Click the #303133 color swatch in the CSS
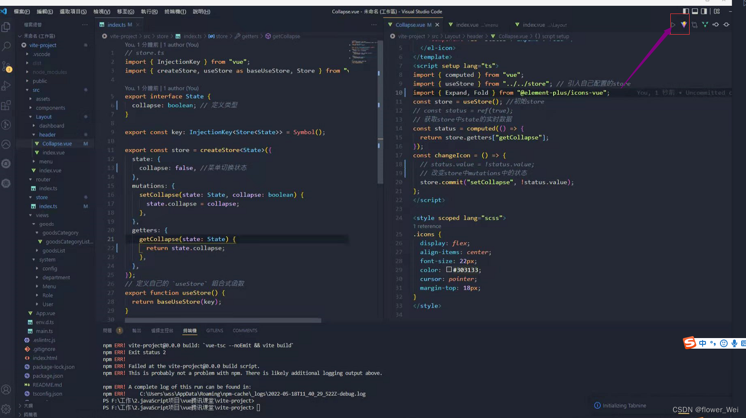This screenshot has height=418, width=746. coord(448,270)
